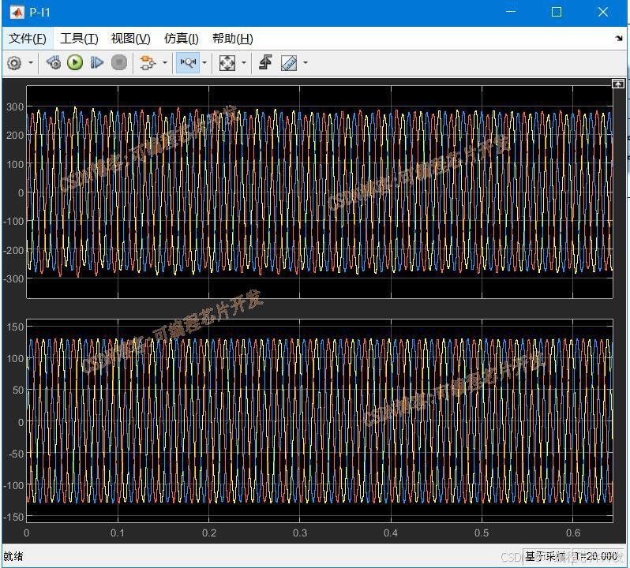
Task: Expand the axes scaling dropdown arrow
Action: click(x=243, y=63)
